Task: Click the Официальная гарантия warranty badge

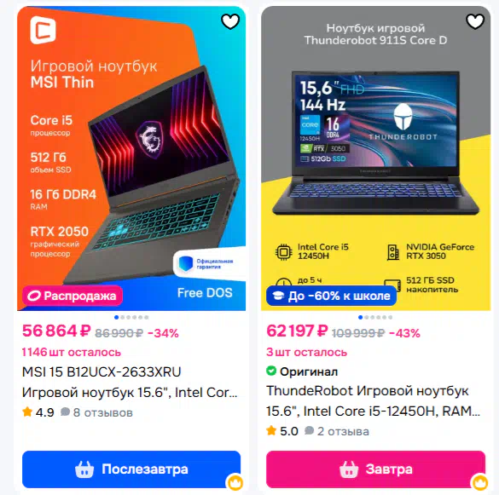Action: 209,264
